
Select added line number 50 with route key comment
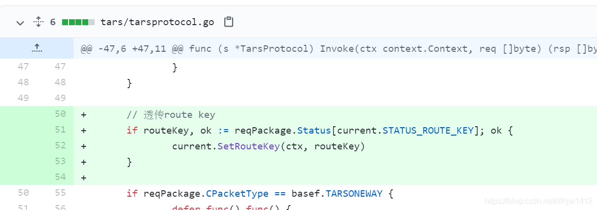[60, 114]
